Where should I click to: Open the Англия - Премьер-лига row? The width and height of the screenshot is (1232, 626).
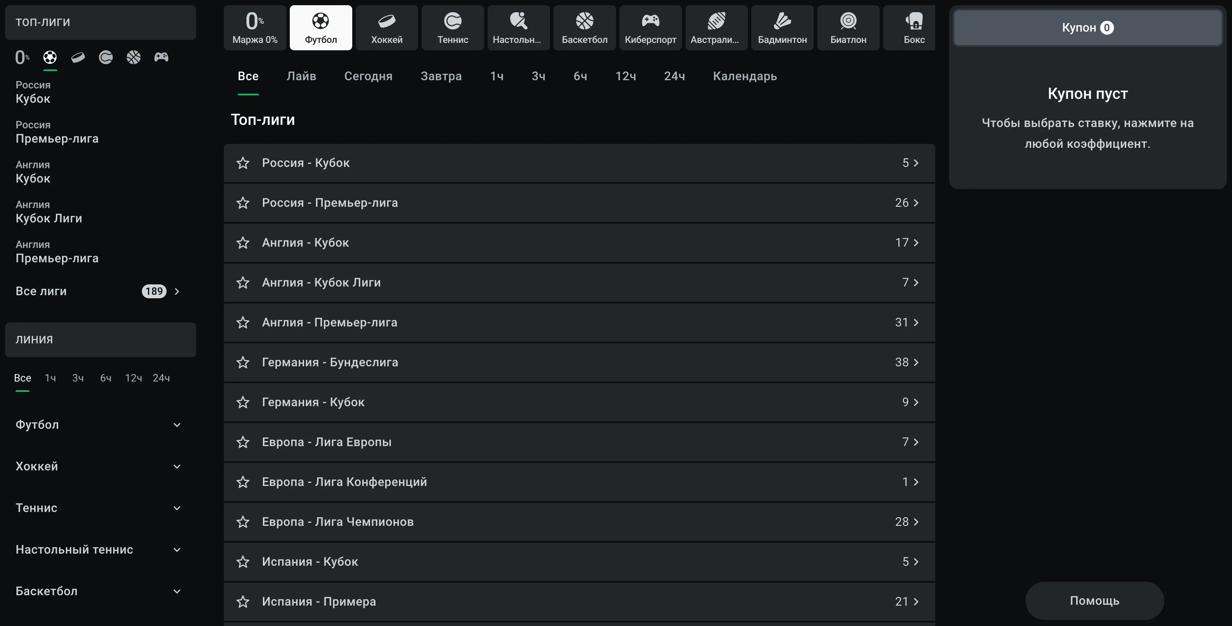click(x=579, y=323)
